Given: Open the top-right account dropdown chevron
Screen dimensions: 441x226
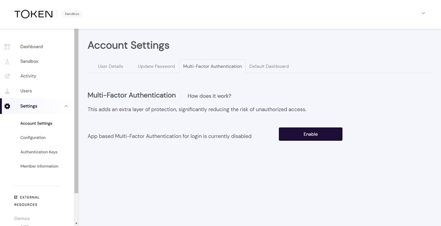Looking at the screenshot, I should coord(423,13).
